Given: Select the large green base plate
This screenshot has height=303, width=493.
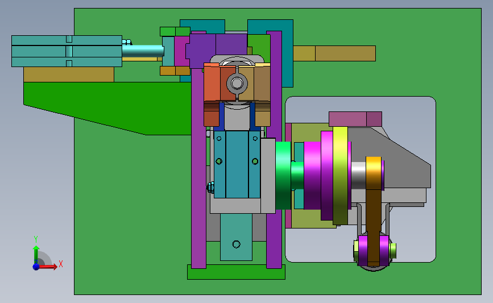Looking at the screenshot, I should (132, 204).
